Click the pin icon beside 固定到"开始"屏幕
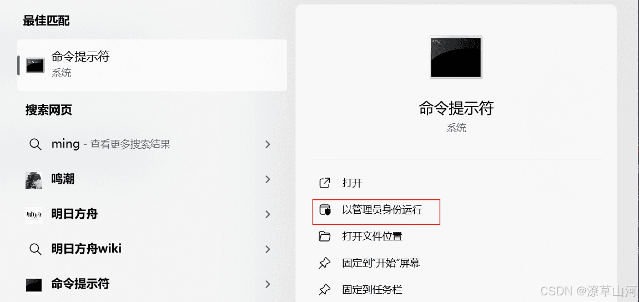639x302 pixels. [324, 263]
